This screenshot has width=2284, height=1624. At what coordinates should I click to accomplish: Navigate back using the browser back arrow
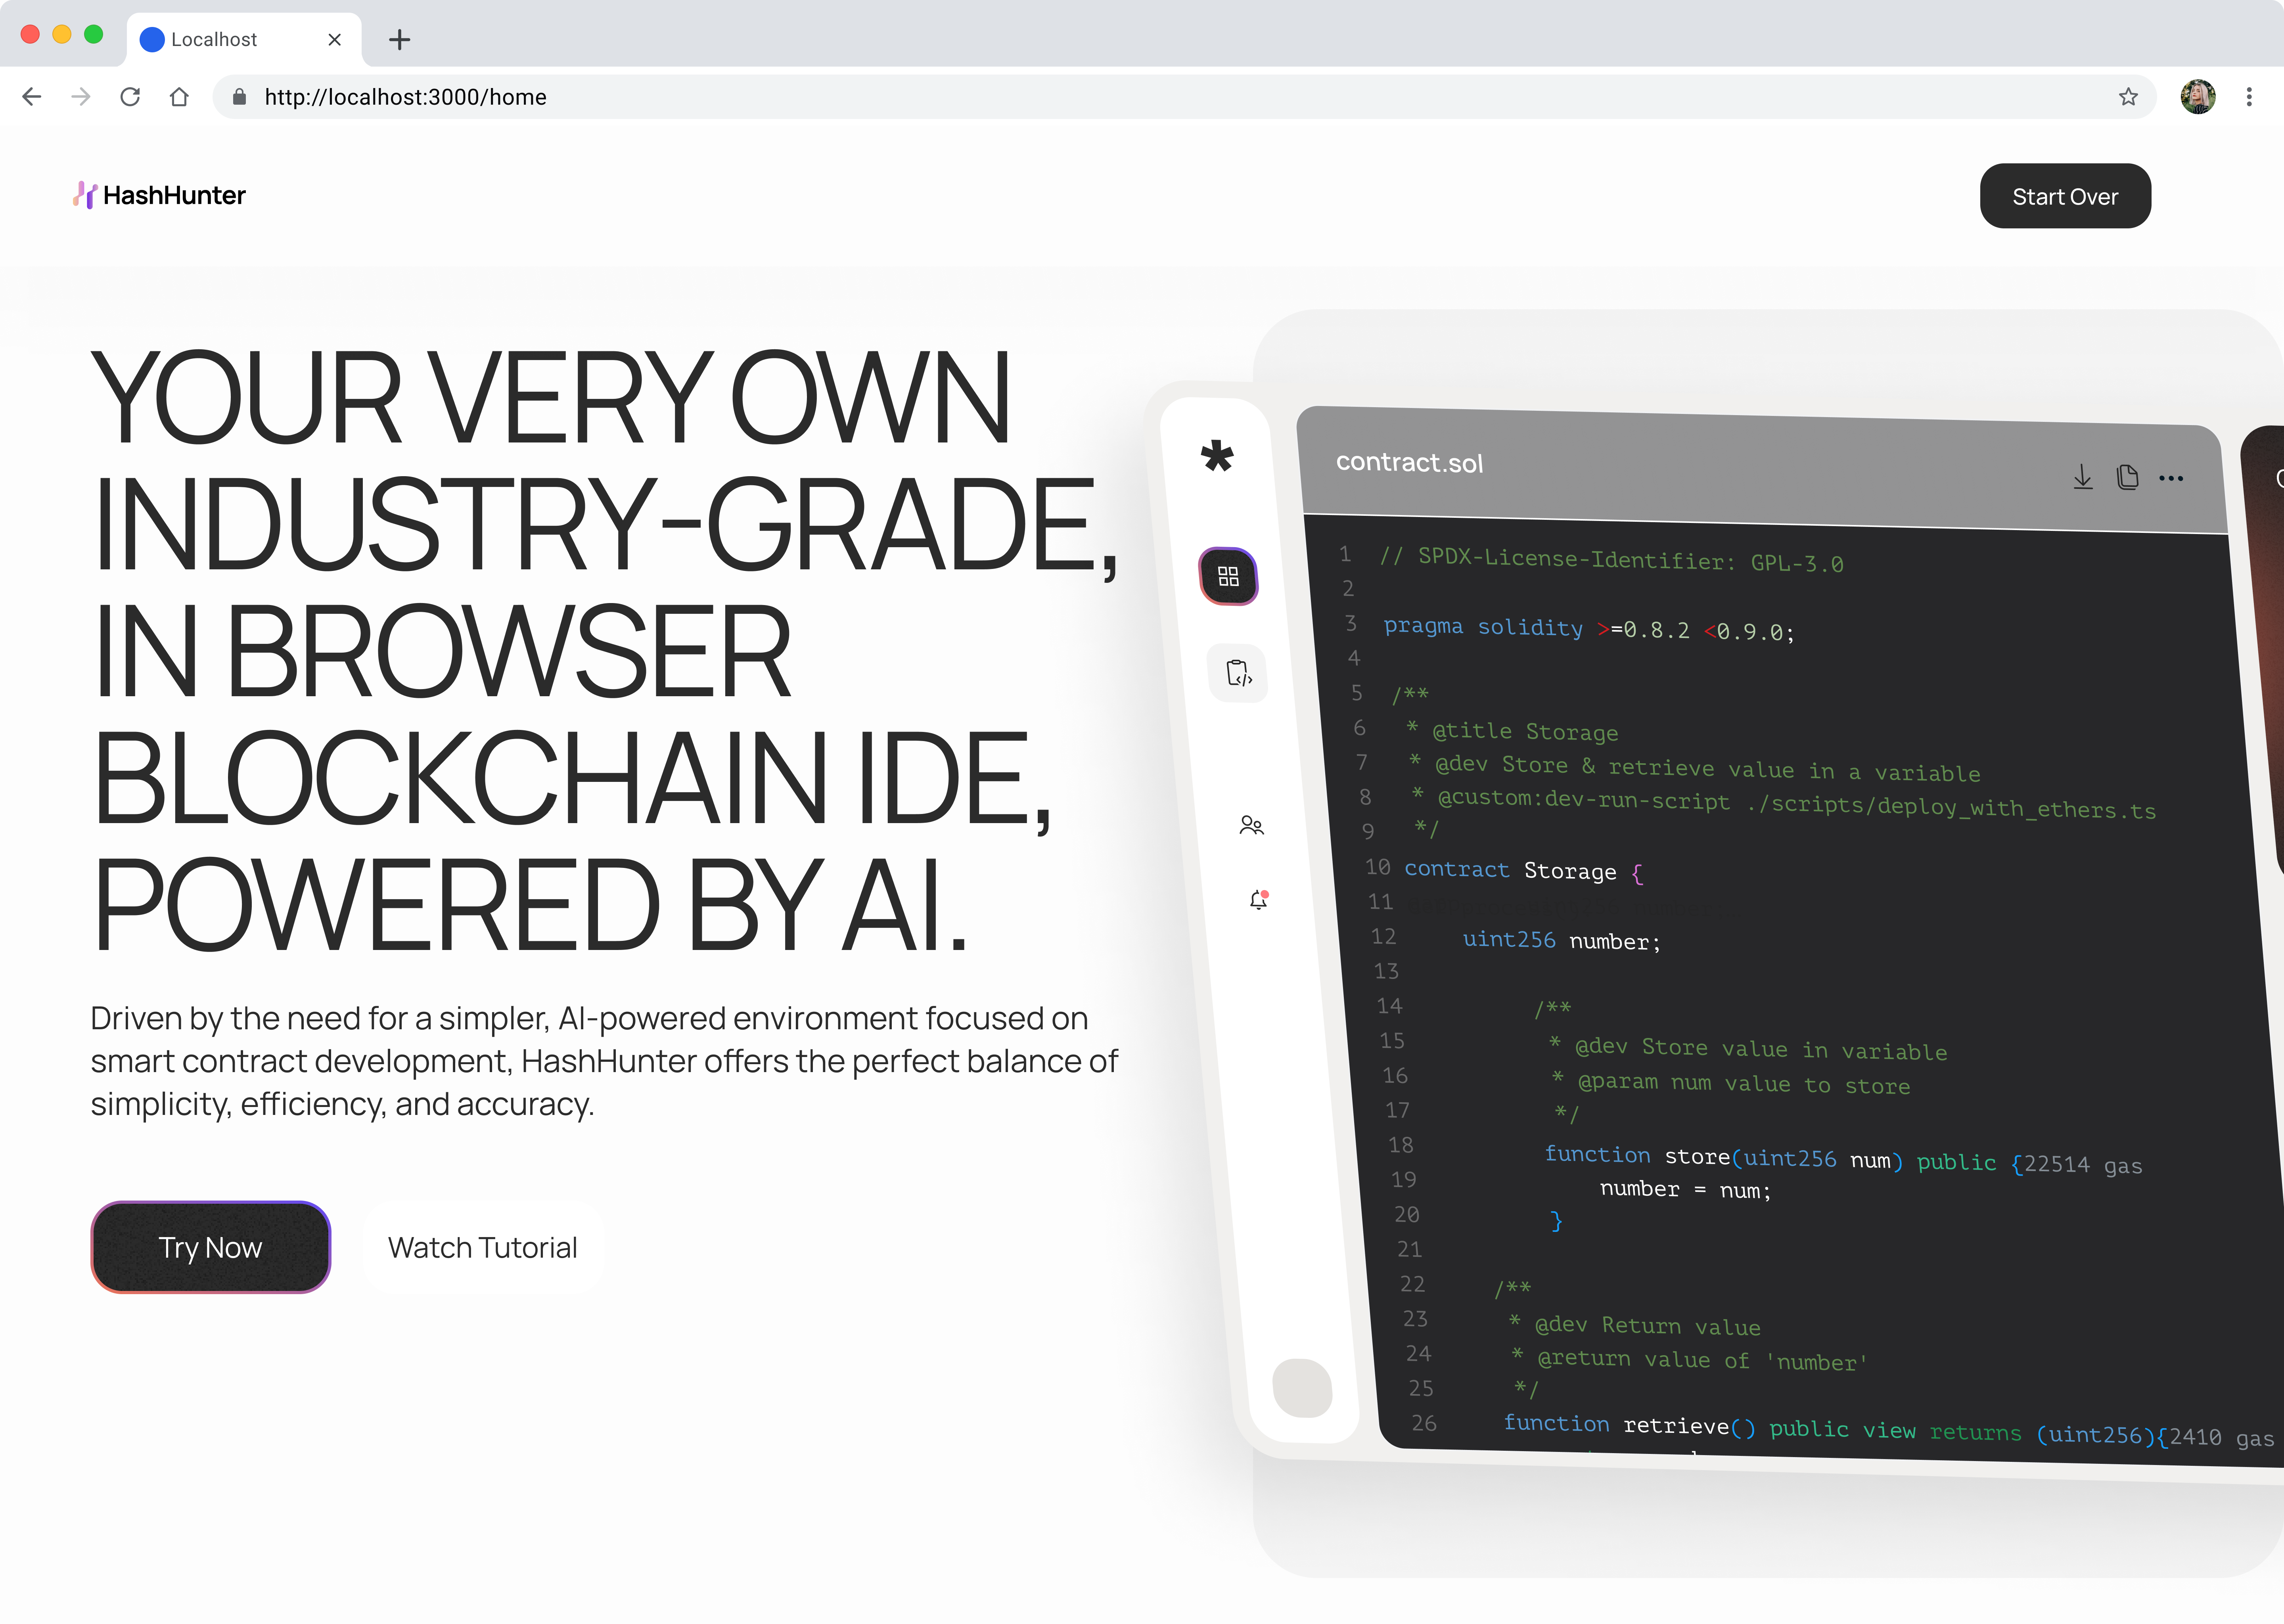pyautogui.click(x=32, y=96)
